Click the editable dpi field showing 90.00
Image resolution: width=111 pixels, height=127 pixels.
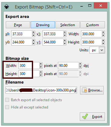tap(68, 66)
